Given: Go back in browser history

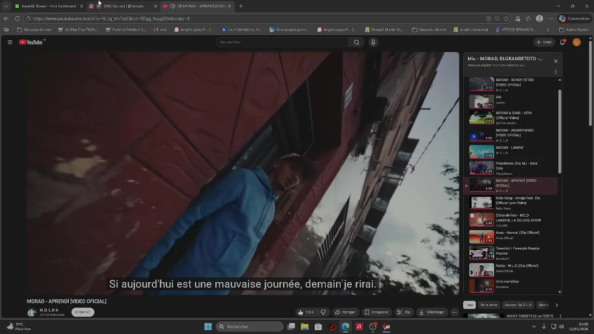Looking at the screenshot, I should pos(6,19).
